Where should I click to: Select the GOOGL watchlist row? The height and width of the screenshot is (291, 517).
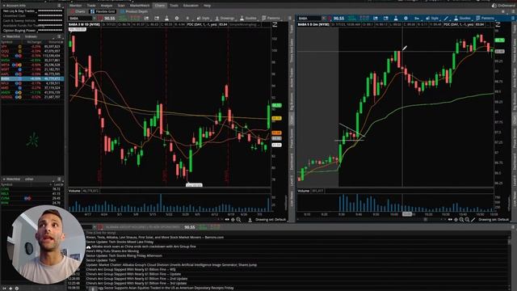pyautogui.click(x=32, y=97)
